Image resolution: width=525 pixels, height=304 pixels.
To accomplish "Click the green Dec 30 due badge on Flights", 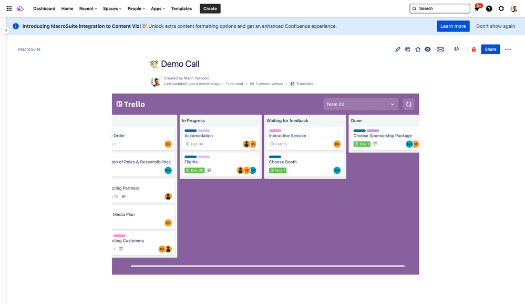I will (194, 170).
